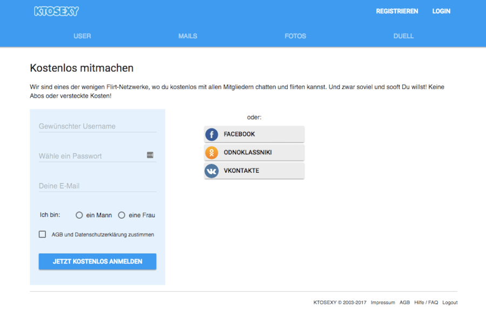Image resolution: width=486 pixels, height=330 pixels.
Task: Focus the Deine E-Mail field
Action: pyautogui.click(x=97, y=186)
